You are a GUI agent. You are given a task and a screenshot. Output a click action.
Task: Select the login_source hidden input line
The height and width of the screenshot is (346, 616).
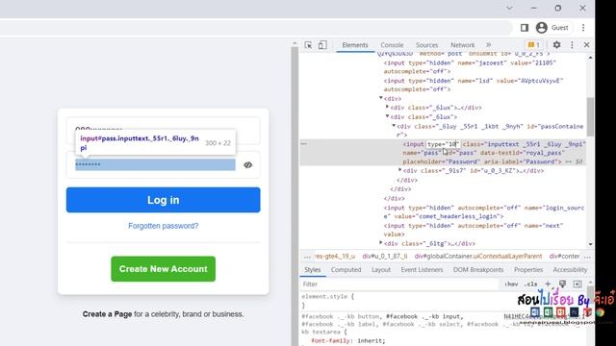[x=483, y=212]
